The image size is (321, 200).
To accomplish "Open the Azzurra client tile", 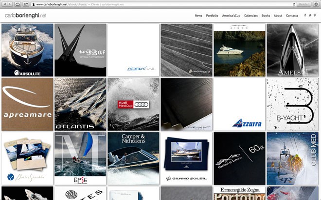I will [239, 104].
